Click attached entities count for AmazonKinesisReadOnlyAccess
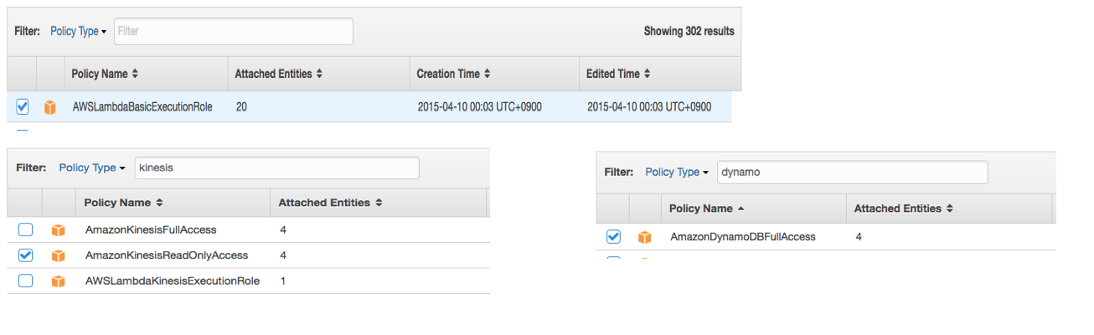This screenshot has height=335, width=1094. [x=283, y=255]
